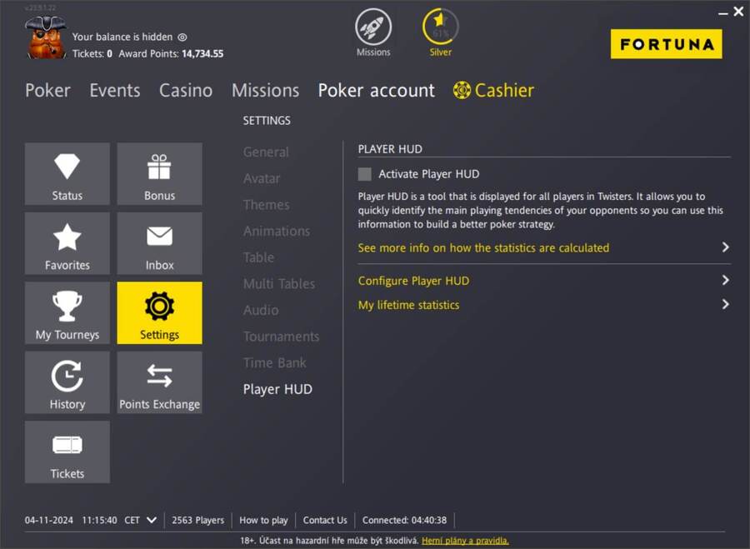Select Avatar settings category
750x549 pixels.
(262, 178)
